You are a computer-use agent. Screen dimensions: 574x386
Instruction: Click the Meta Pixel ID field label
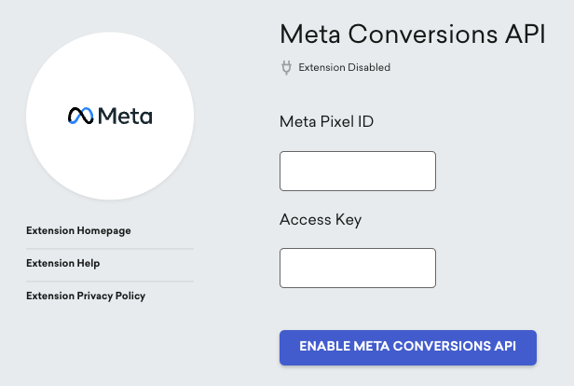pyautogui.click(x=327, y=121)
